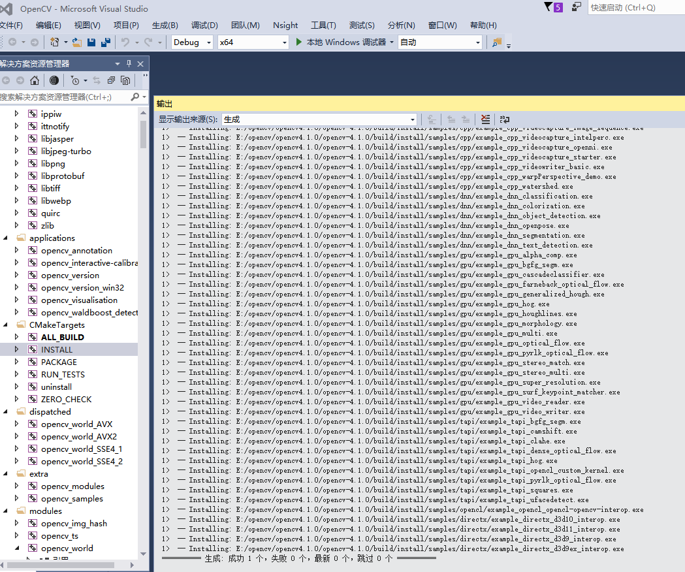Image resolution: width=685 pixels, height=572 pixels.
Task: Open the 生成(B) build menu
Action: [x=165, y=25]
